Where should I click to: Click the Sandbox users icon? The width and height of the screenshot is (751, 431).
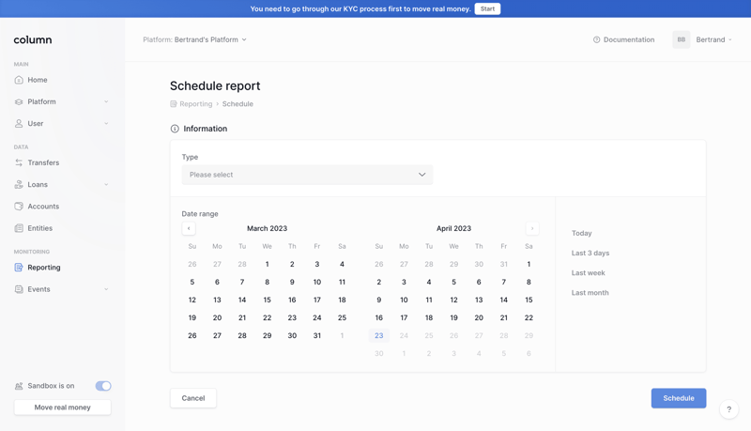tap(19, 386)
